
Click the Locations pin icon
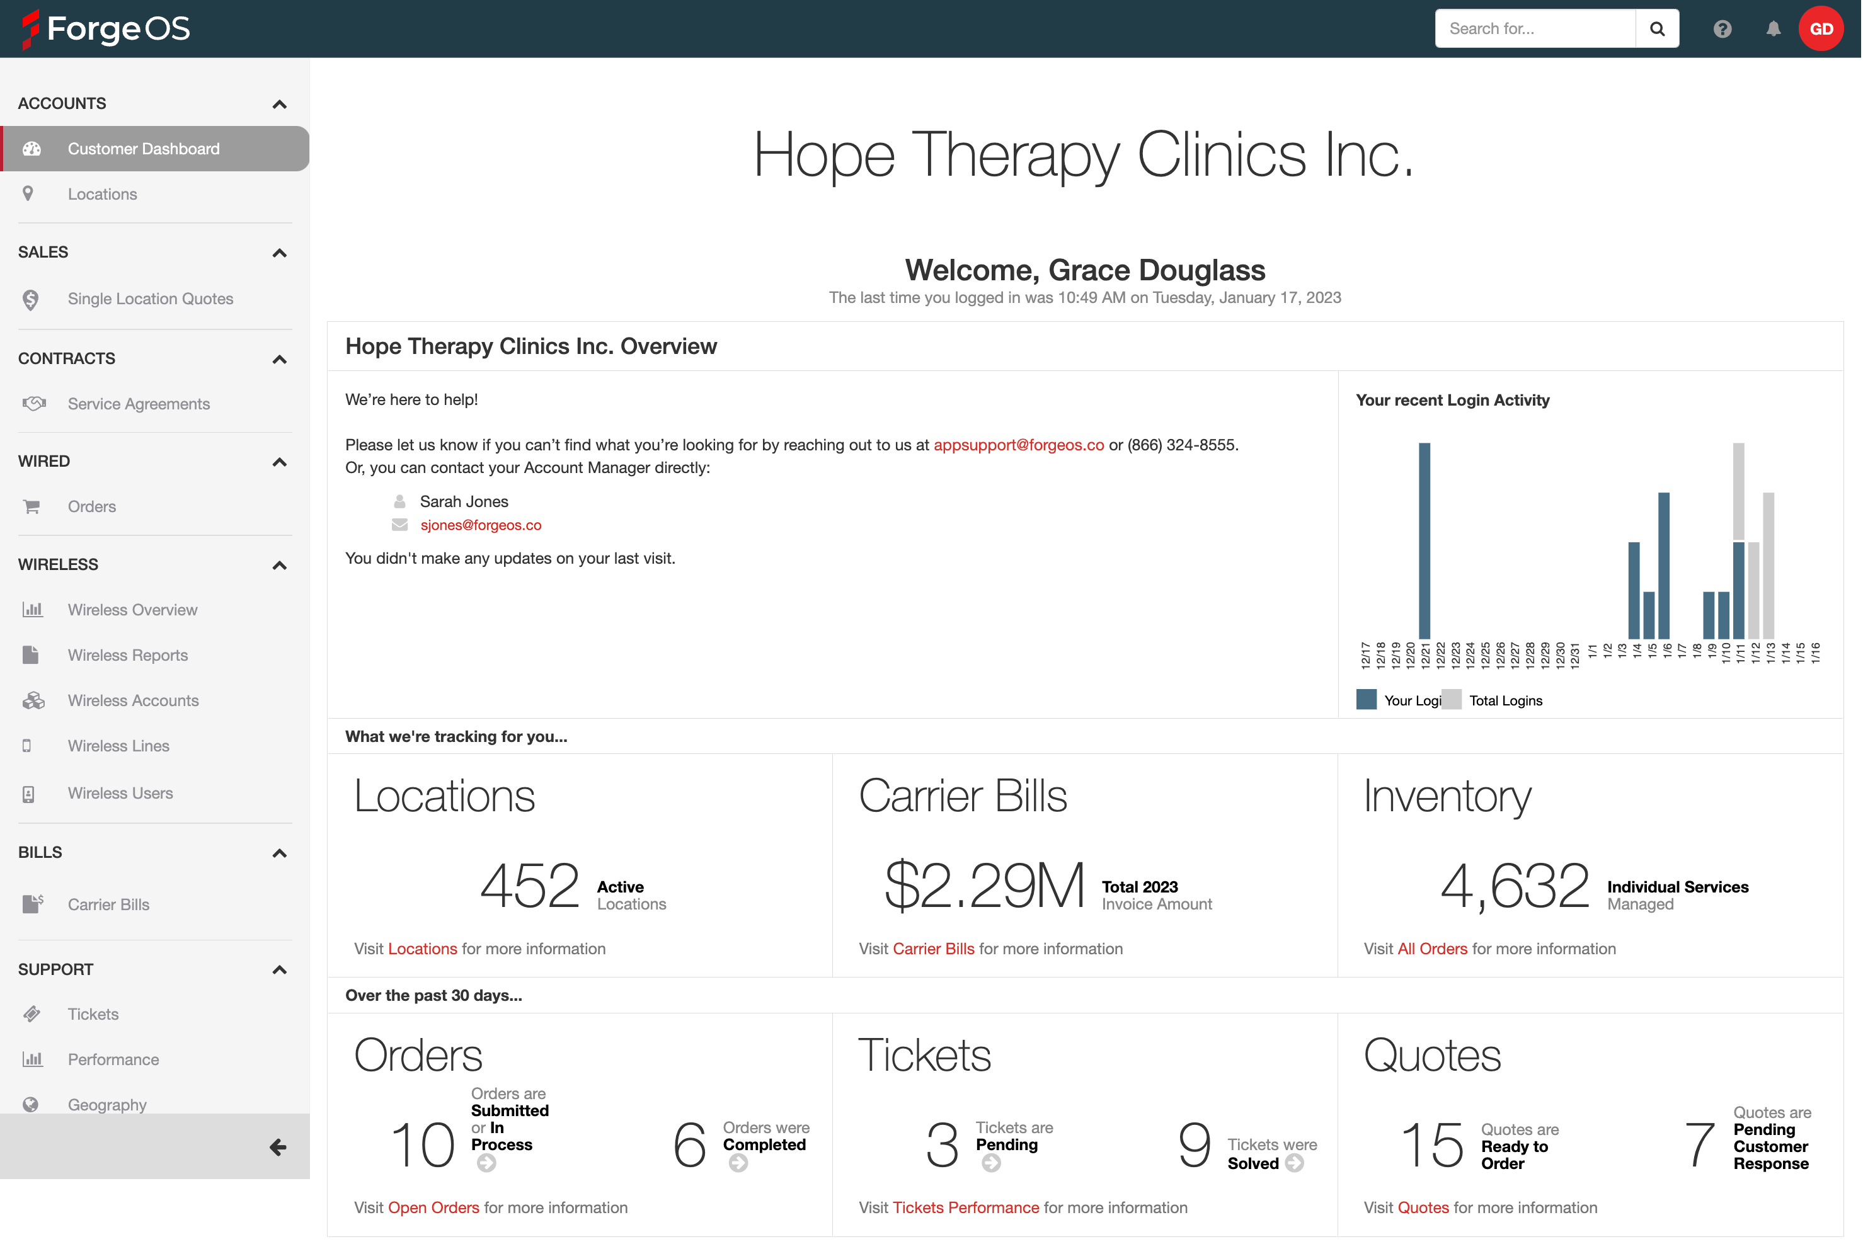[28, 193]
